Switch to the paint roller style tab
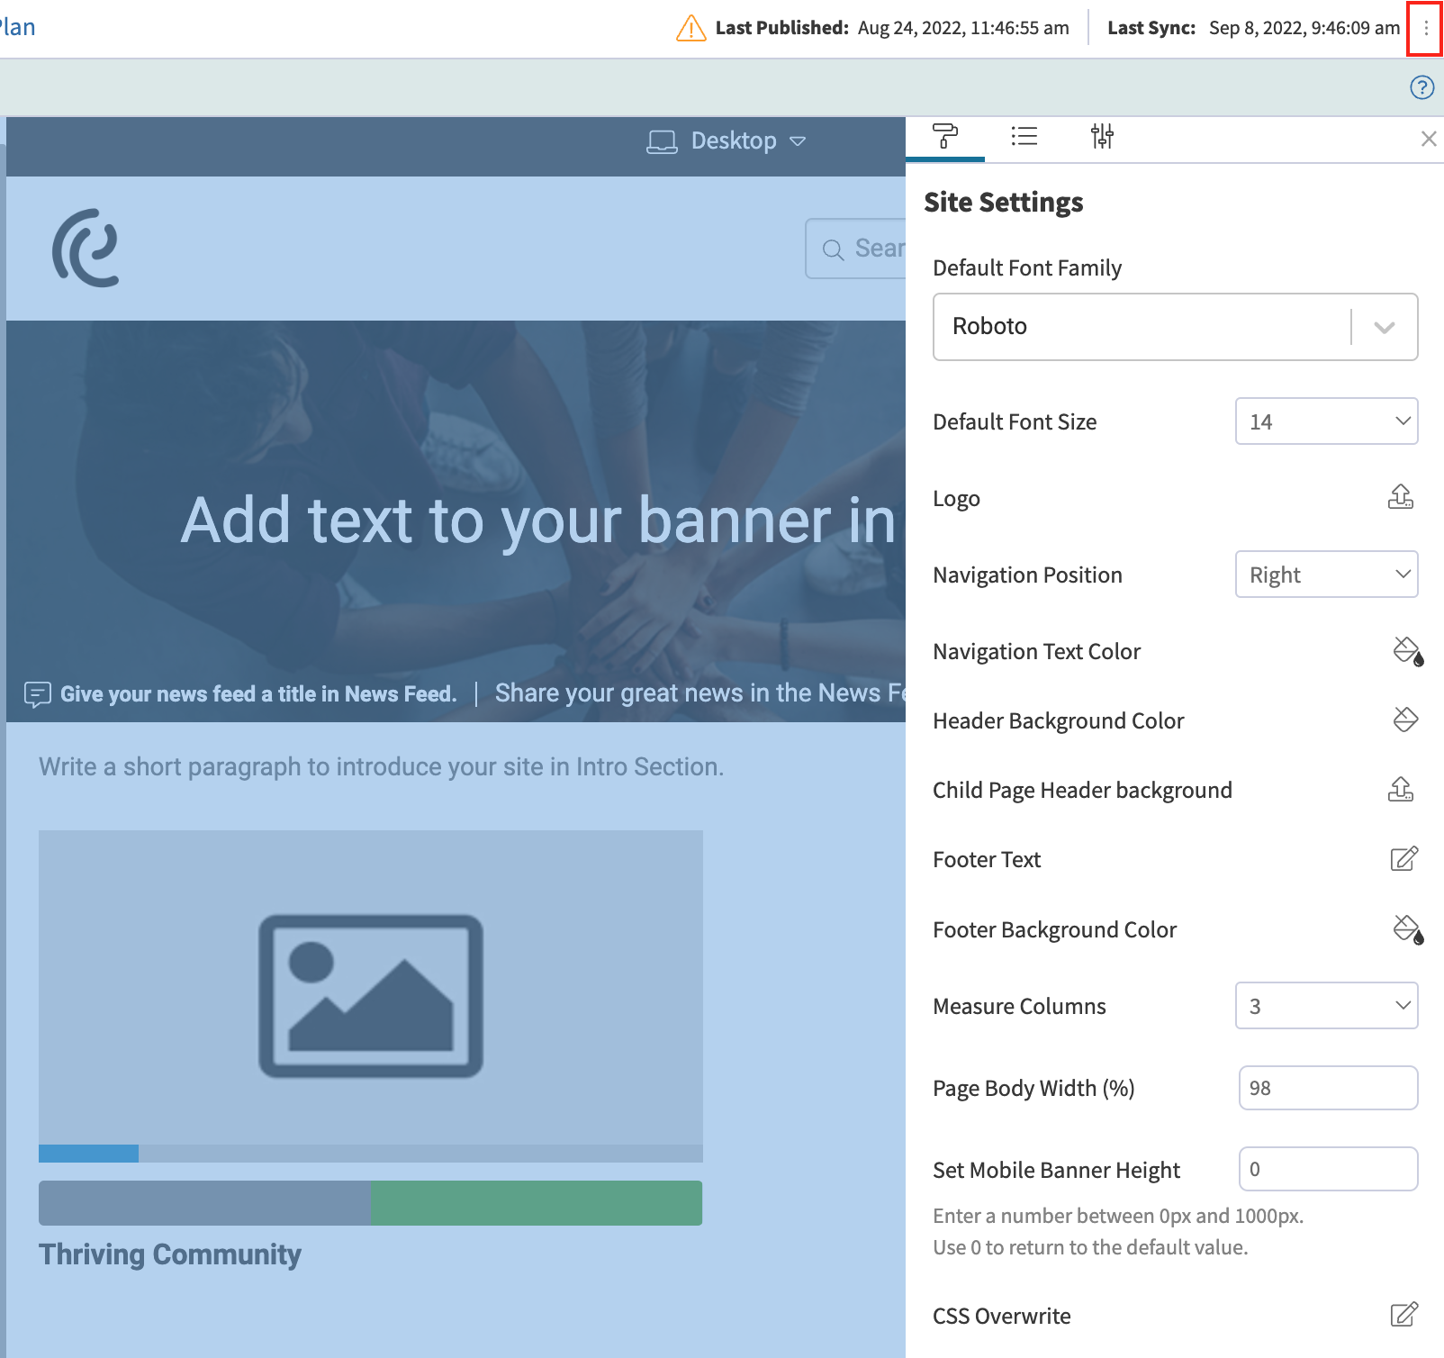The image size is (1444, 1358). 945,137
